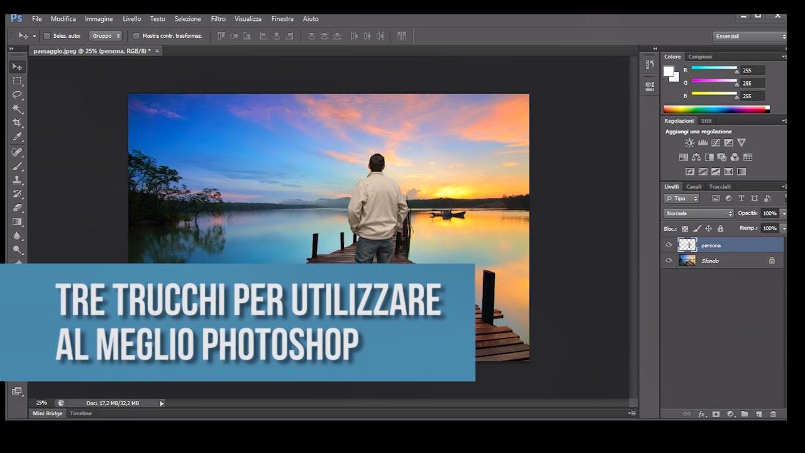Select the Lasso tool
This screenshot has width=805, height=453.
(17, 95)
